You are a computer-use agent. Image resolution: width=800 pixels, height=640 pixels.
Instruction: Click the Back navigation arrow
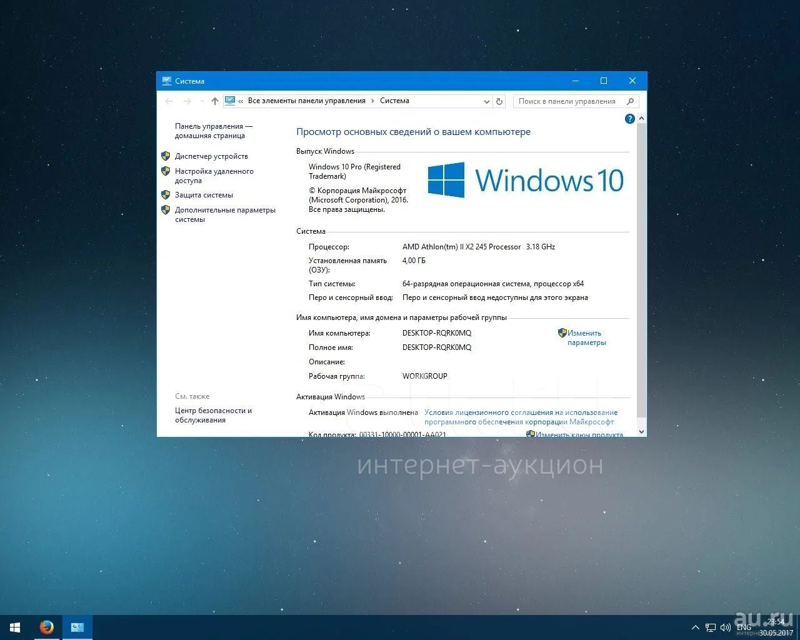(169, 101)
